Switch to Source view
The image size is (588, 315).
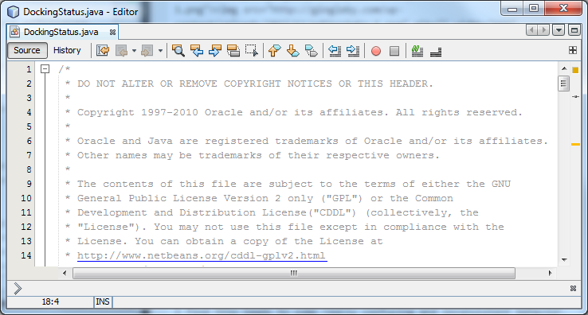[x=27, y=50]
